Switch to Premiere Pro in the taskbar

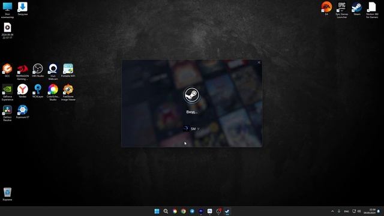point(201,211)
